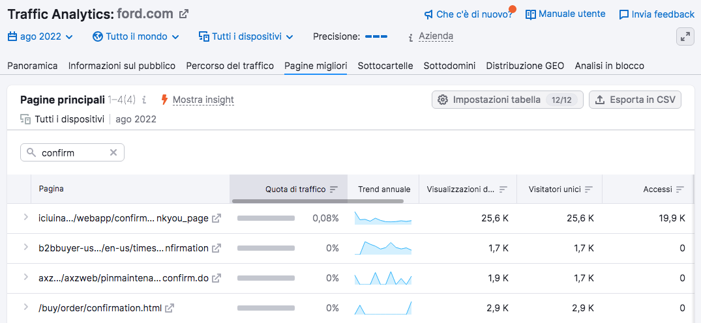
Task: Expand the /buy/order/confirmation.html row
Action: point(26,307)
